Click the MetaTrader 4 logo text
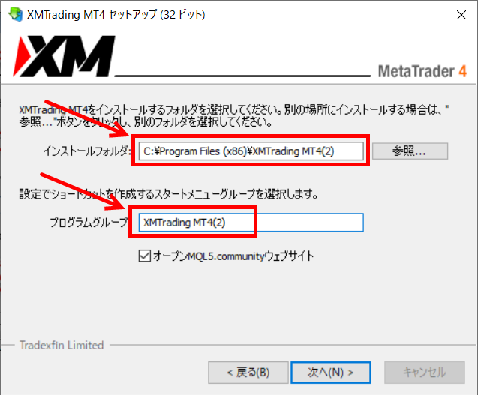Screen dimensions: 478x395 [x=422, y=71]
